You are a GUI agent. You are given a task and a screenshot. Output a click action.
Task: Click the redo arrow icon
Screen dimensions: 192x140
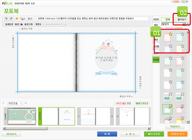11,18
